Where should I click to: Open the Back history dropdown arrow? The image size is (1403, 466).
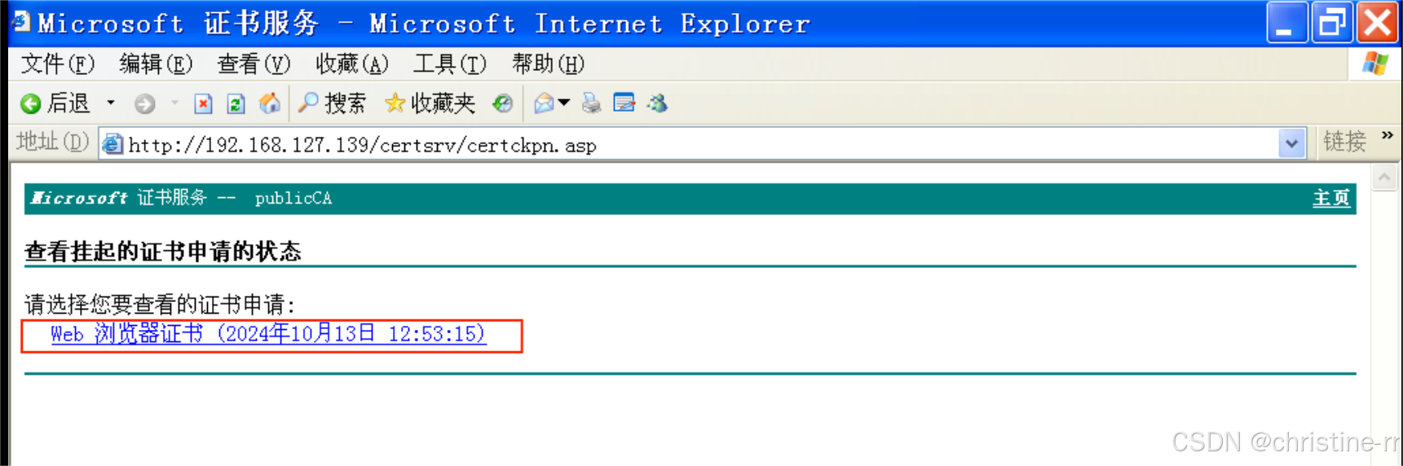click(111, 103)
